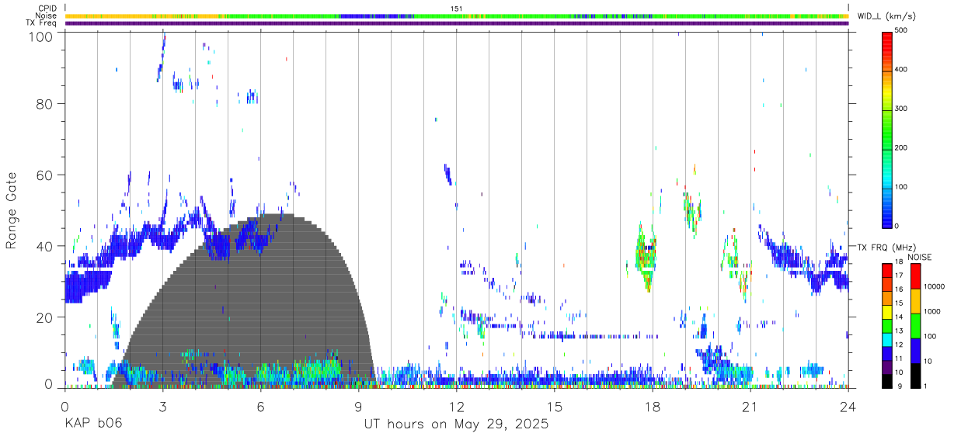Click the 24 hour tick on the UT axis

point(848,406)
